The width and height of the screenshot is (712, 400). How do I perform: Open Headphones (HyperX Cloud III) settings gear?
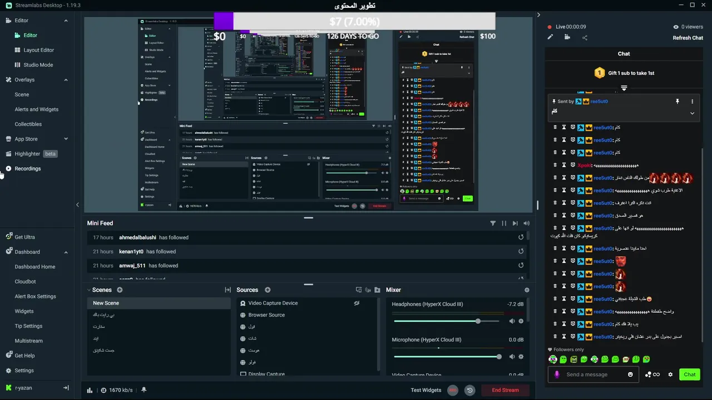(521, 321)
